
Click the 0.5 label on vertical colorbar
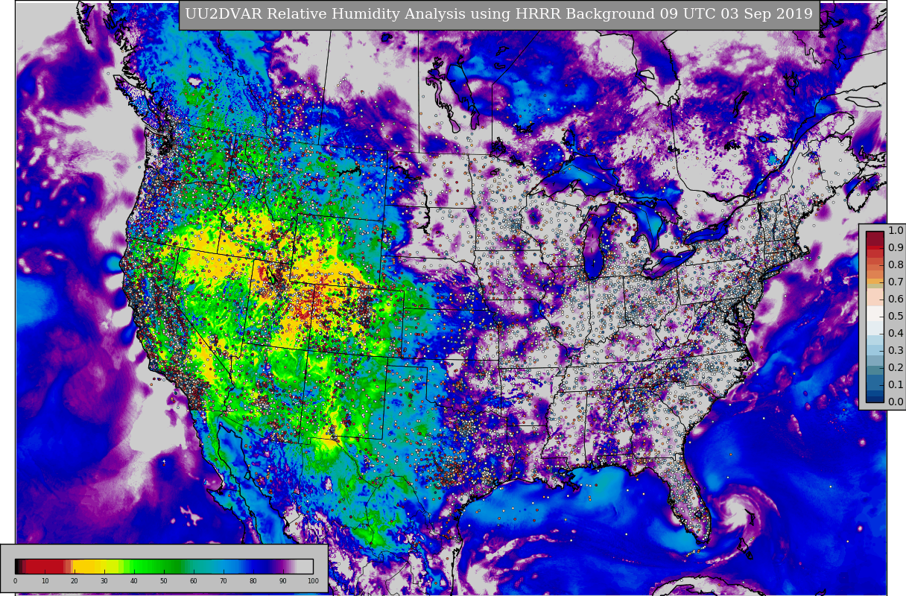coord(896,317)
